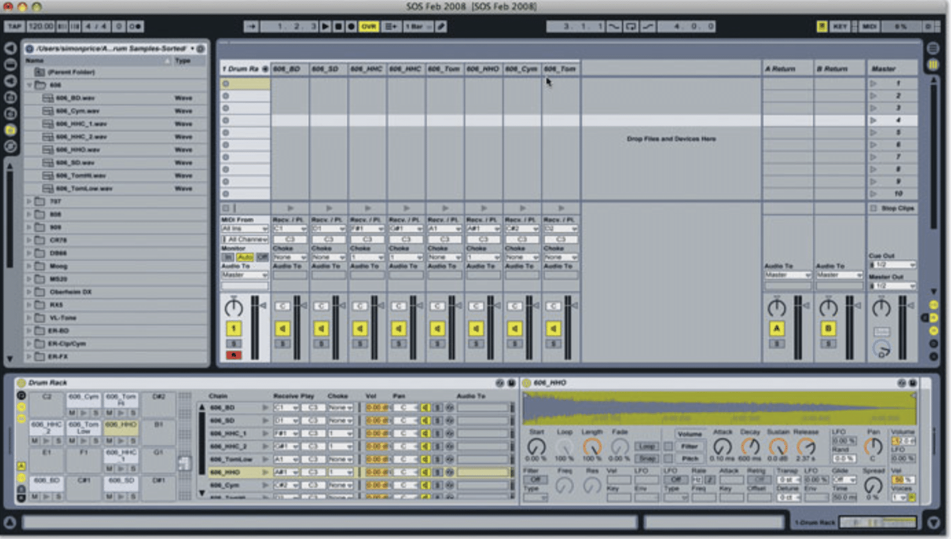The width and height of the screenshot is (951, 539).
Task: Toggle the Loop switch in transport
Action: point(631,26)
